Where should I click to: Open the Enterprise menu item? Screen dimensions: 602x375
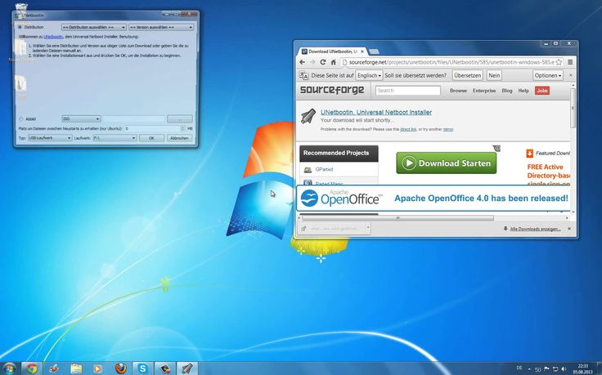(x=484, y=91)
